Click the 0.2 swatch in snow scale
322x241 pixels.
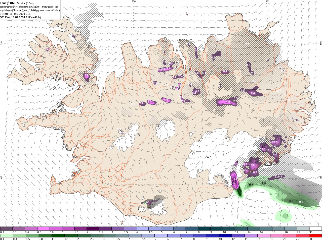6,228
